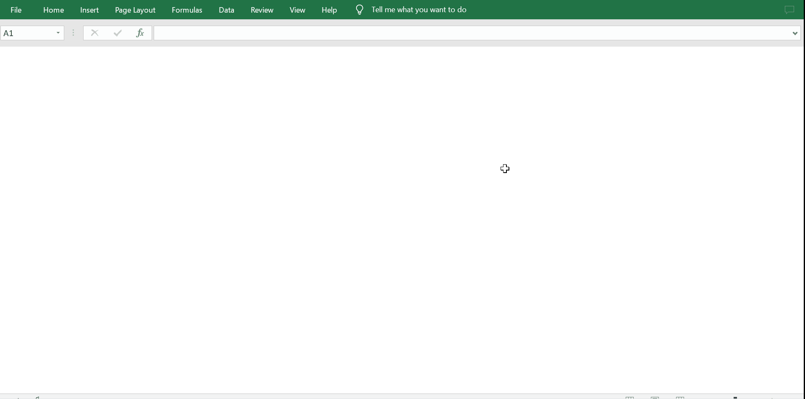Open the Comments pane speech bubble icon

click(x=789, y=10)
